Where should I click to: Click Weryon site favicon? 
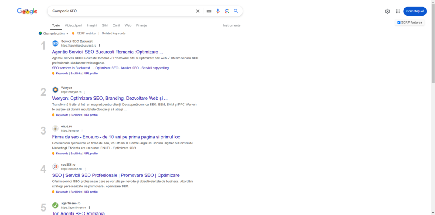[55, 90]
